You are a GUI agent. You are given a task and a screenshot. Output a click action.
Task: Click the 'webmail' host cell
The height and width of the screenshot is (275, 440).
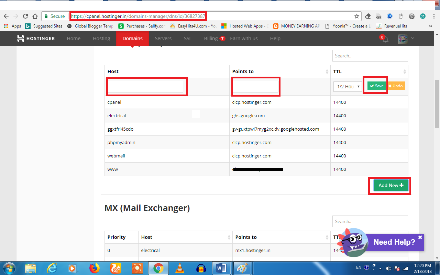[167, 156]
